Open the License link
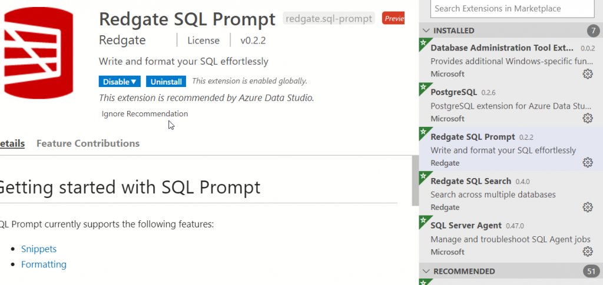This screenshot has height=285, width=603. click(203, 41)
